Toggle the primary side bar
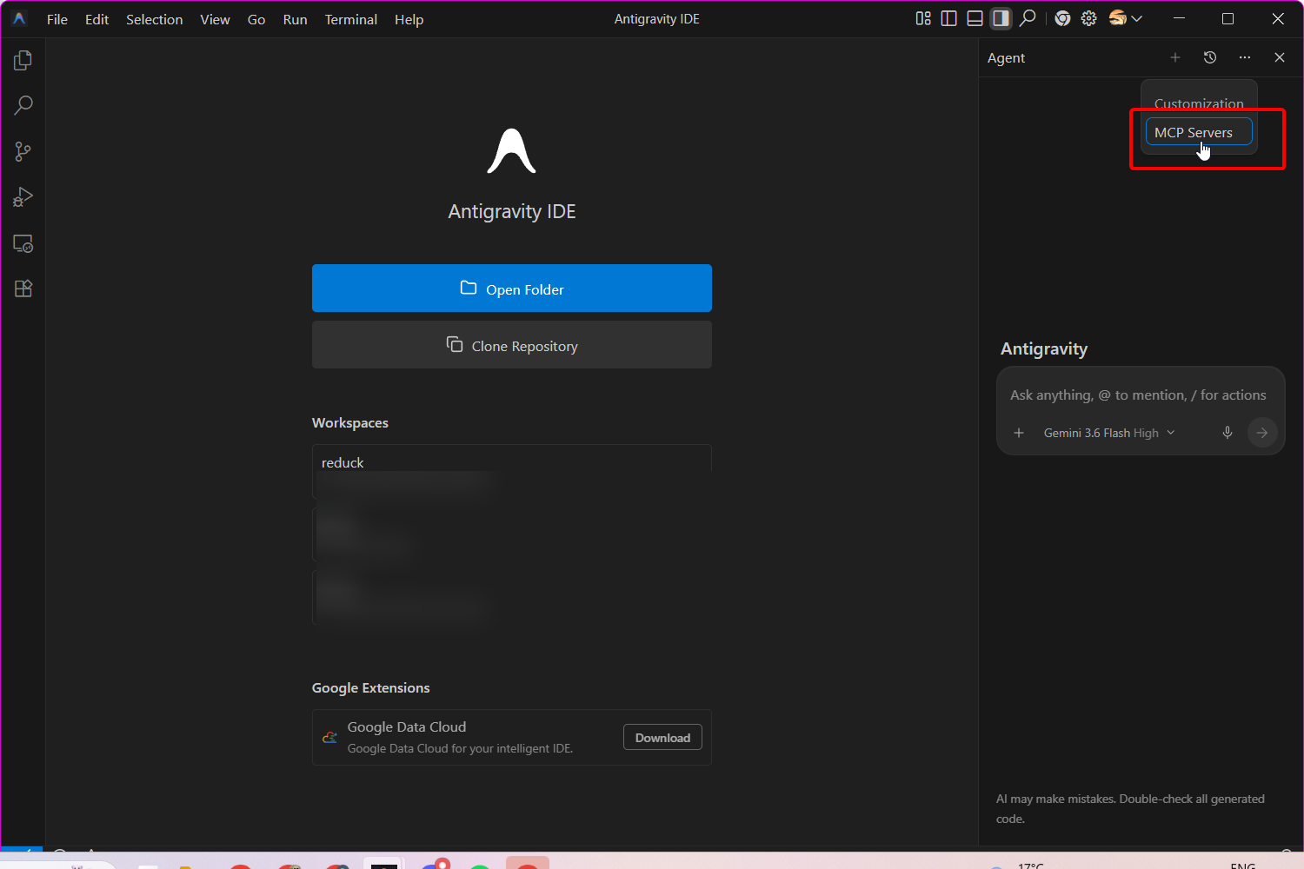Image resolution: width=1304 pixels, height=869 pixels. (x=949, y=18)
